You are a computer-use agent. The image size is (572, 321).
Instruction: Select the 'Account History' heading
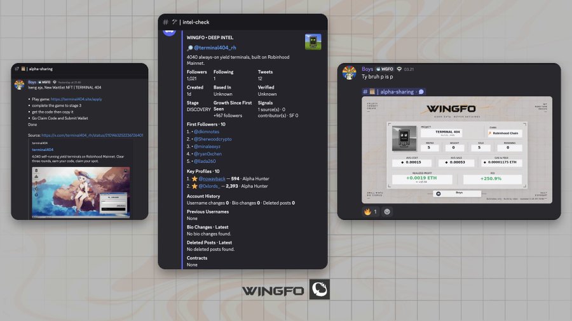(x=203, y=196)
